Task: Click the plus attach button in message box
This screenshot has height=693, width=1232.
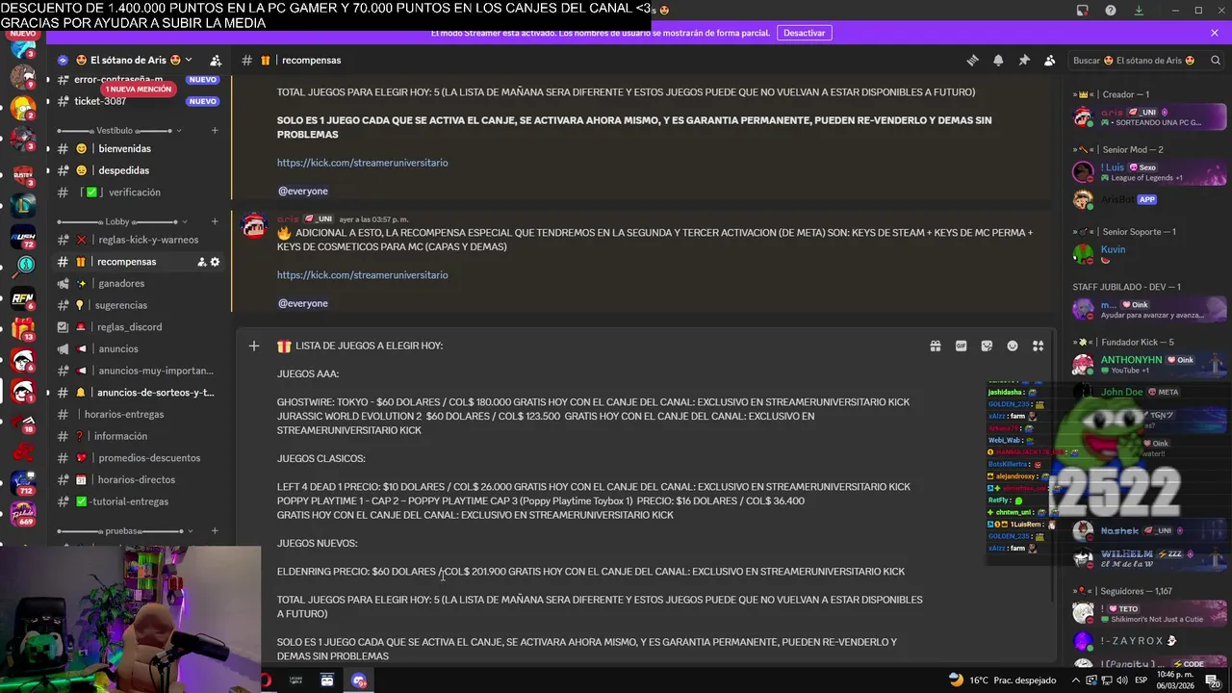Action: (253, 346)
